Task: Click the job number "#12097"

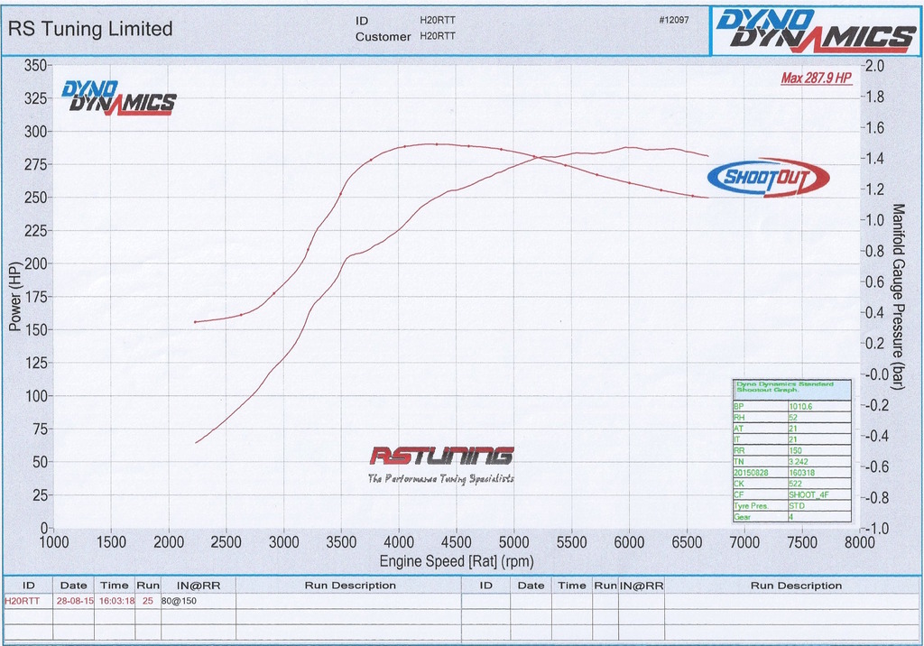Action: (x=673, y=20)
